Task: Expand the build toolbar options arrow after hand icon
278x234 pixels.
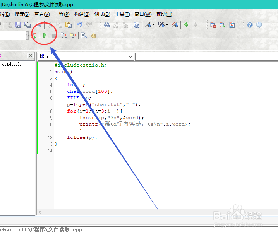Action: [100, 38]
